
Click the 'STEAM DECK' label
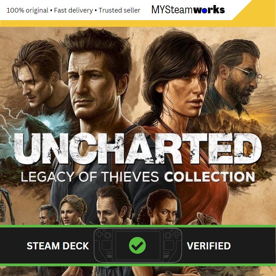pos(58,246)
